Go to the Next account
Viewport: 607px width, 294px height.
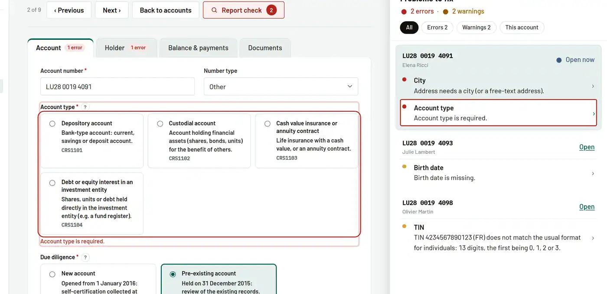click(112, 10)
